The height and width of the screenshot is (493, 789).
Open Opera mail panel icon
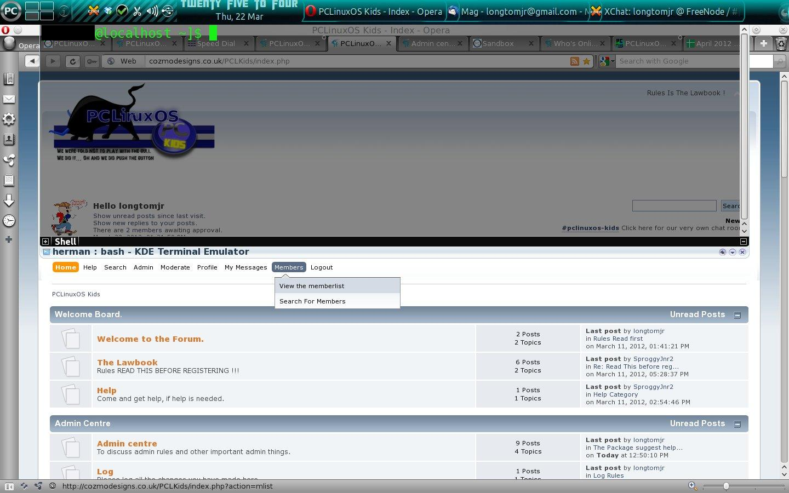pos(9,99)
